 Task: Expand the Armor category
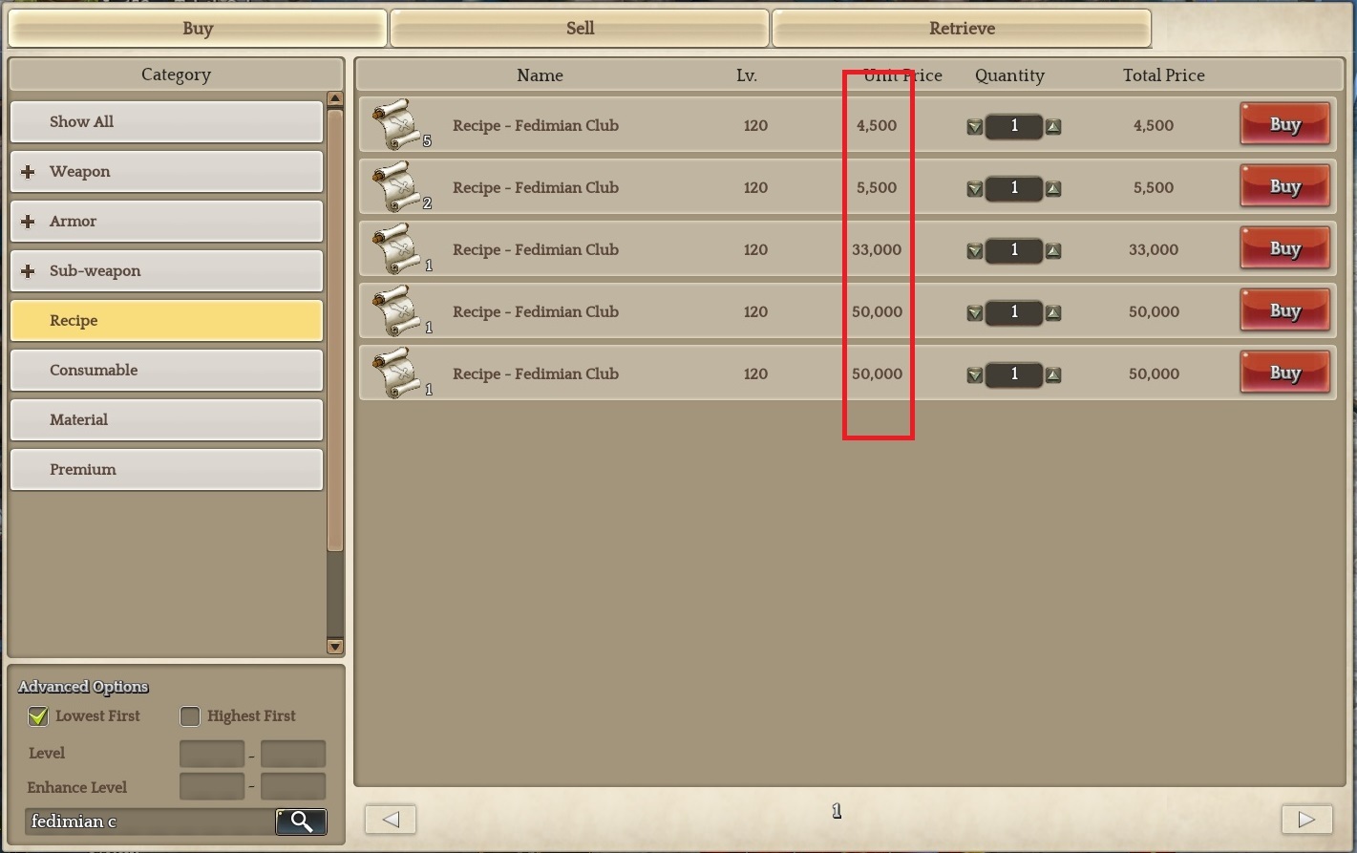tap(28, 222)
